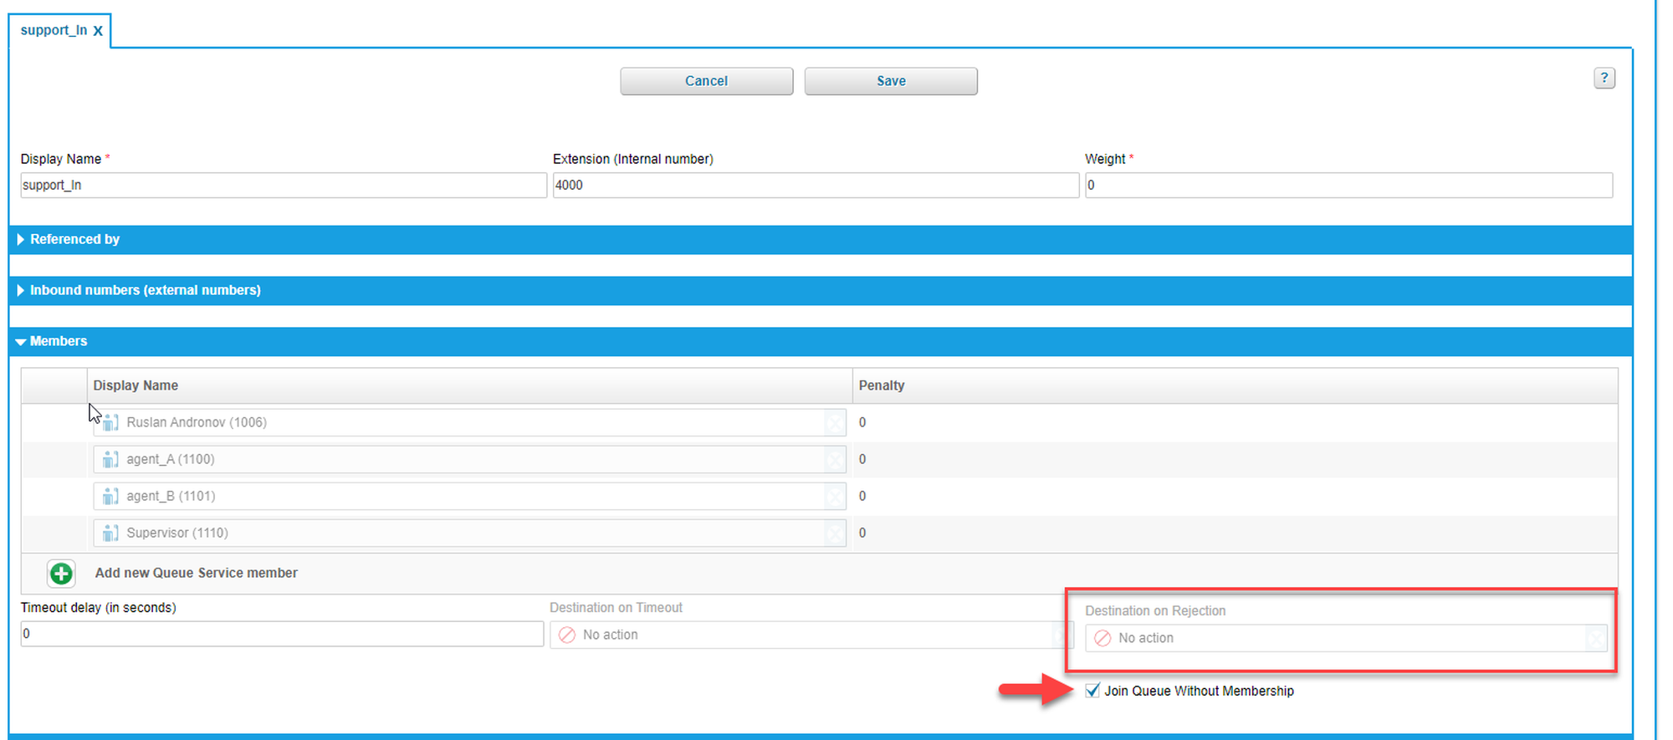Click the user icon beside agent_A
Viewport: 1673px width, 740px height.
click(x=110, y=460)
